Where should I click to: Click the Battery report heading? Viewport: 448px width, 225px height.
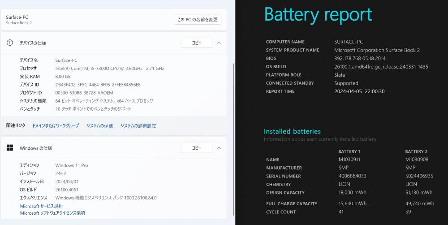(x=318, y=15)
